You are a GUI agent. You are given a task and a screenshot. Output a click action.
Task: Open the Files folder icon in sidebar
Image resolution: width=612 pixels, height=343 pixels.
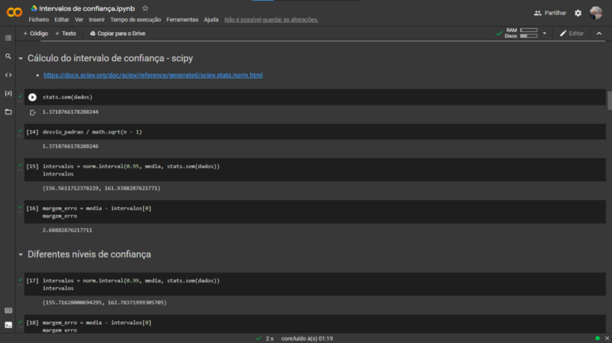click(8, 112)
